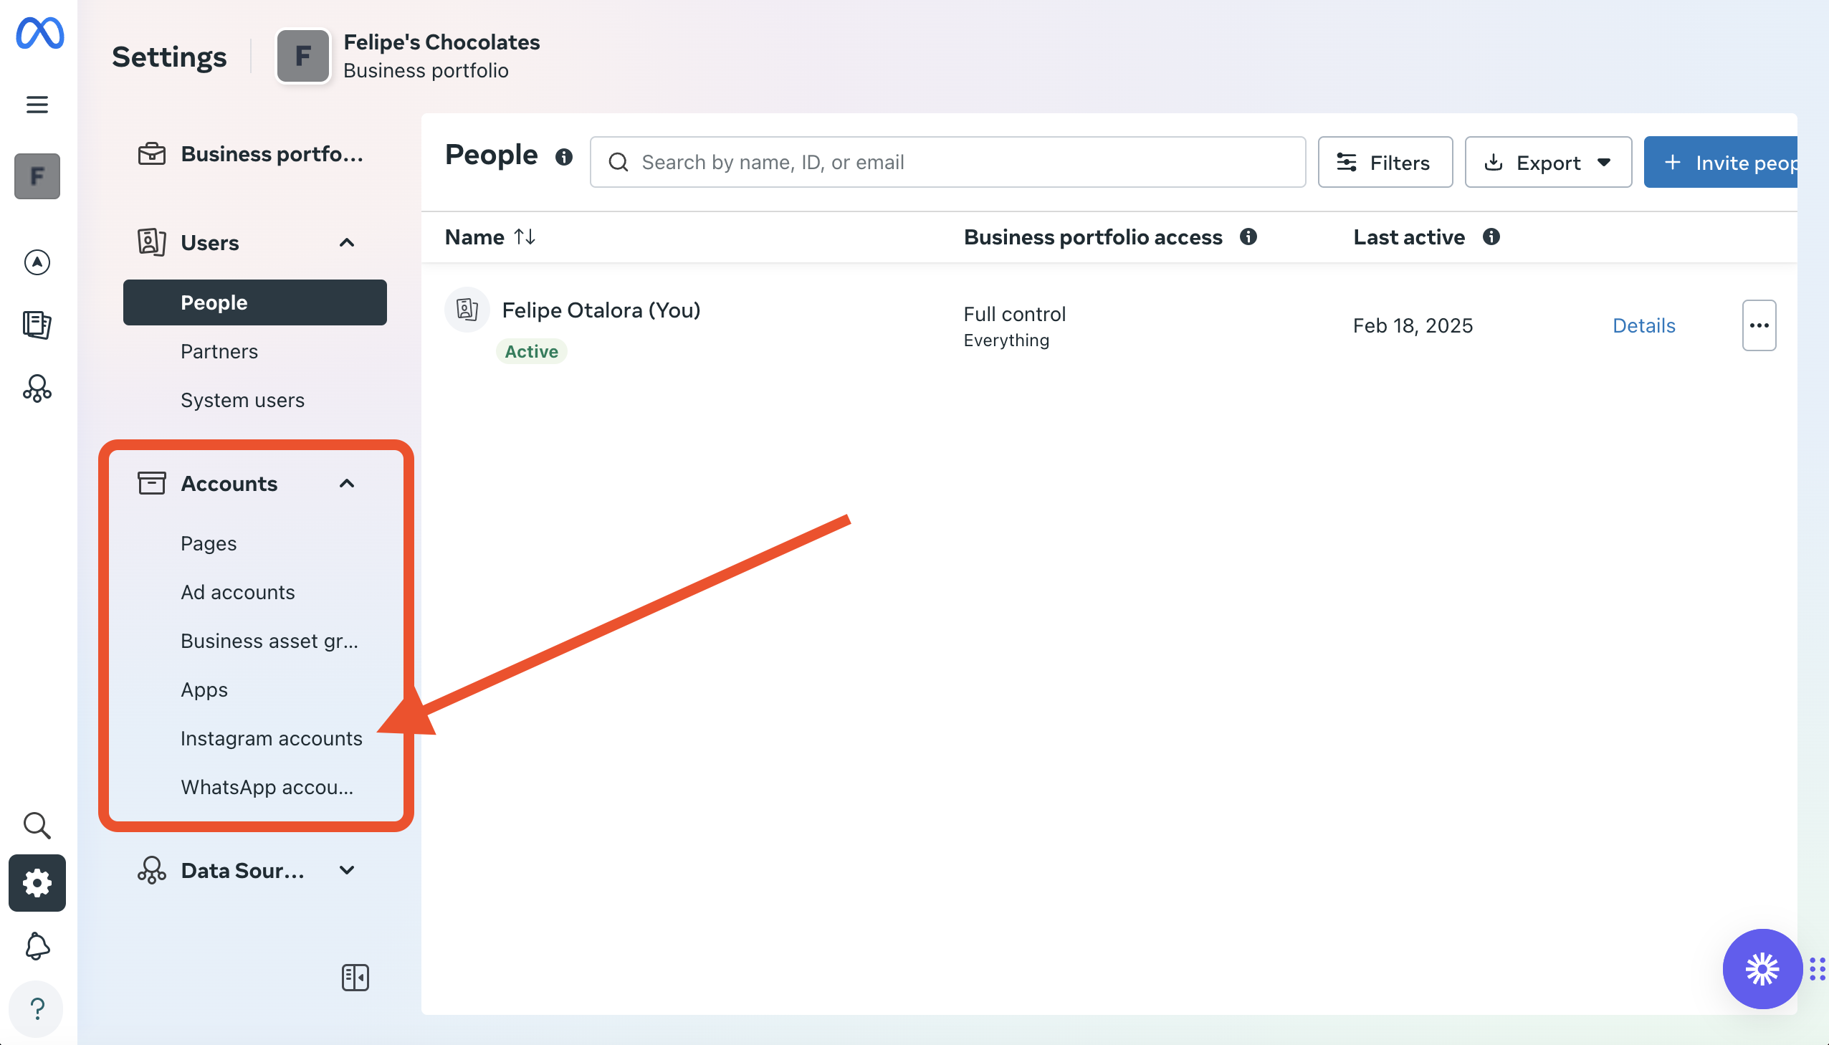Click Felipe Otalora's user avatar icon
Image resolution: width=1829 pixels, height=1045 pixels.
467,310
